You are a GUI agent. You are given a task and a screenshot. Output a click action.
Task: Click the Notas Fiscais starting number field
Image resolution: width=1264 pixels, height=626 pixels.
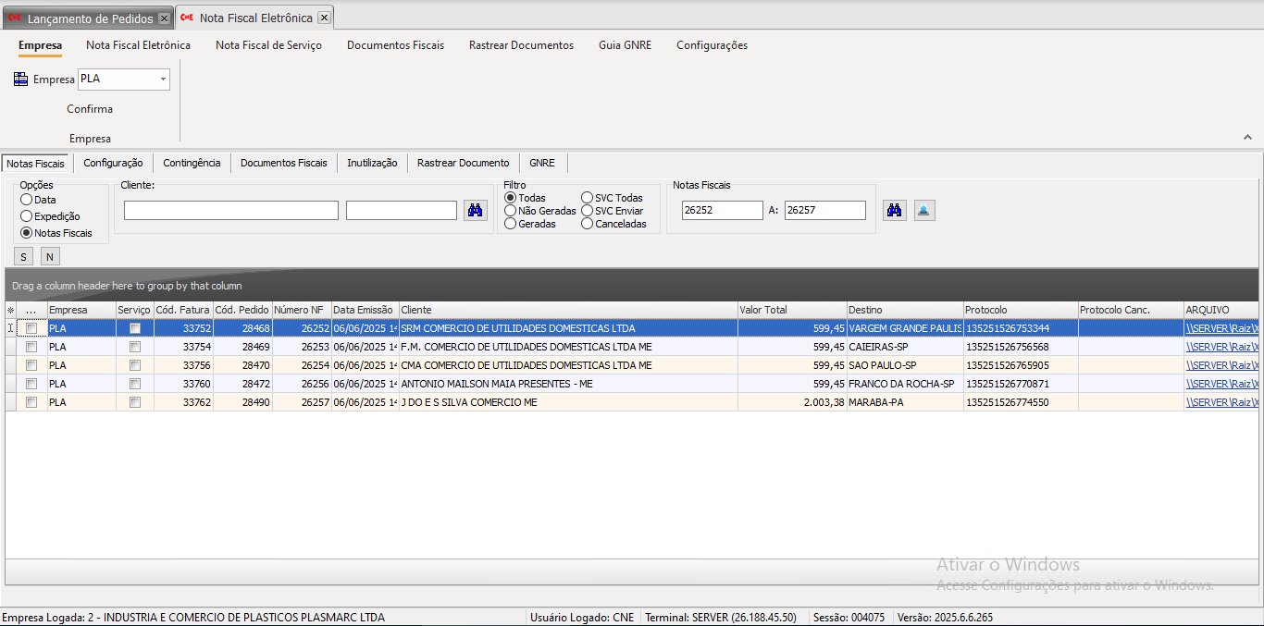(x=722, y=211)
